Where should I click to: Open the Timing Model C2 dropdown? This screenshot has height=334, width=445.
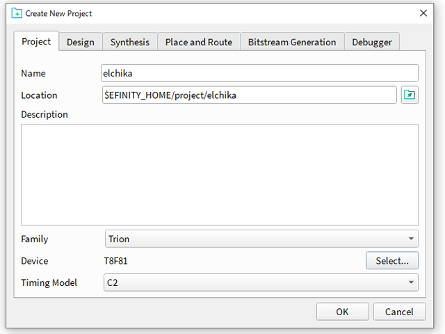coord(261,283)
